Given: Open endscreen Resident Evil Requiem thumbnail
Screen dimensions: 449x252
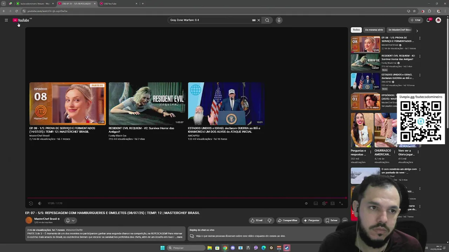Looking at the screenshot, I should click(147, 104).
